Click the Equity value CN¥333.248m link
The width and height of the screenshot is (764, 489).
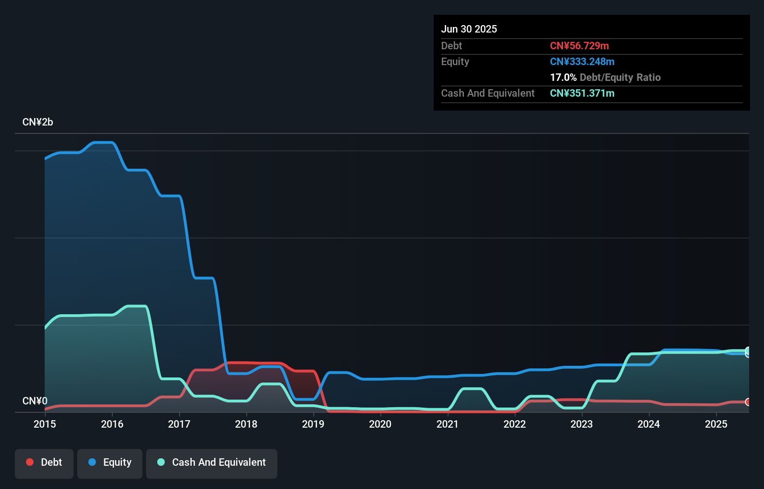582,61
